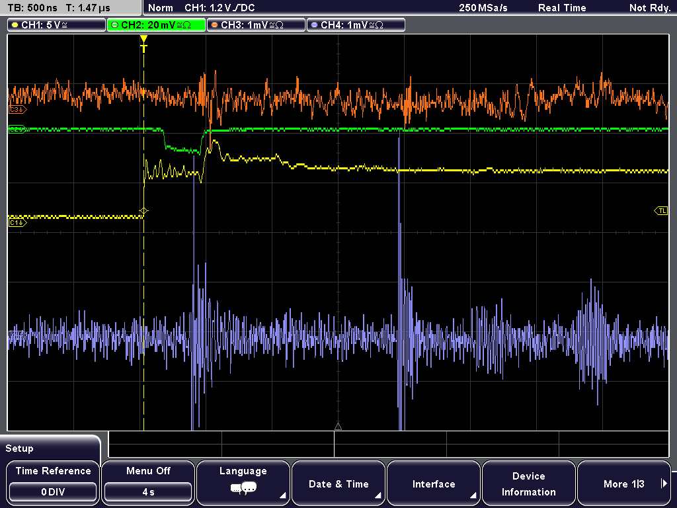The image size is (677, 508).
Task: Click the Setup menu title
Action: [x=19, y=448]
